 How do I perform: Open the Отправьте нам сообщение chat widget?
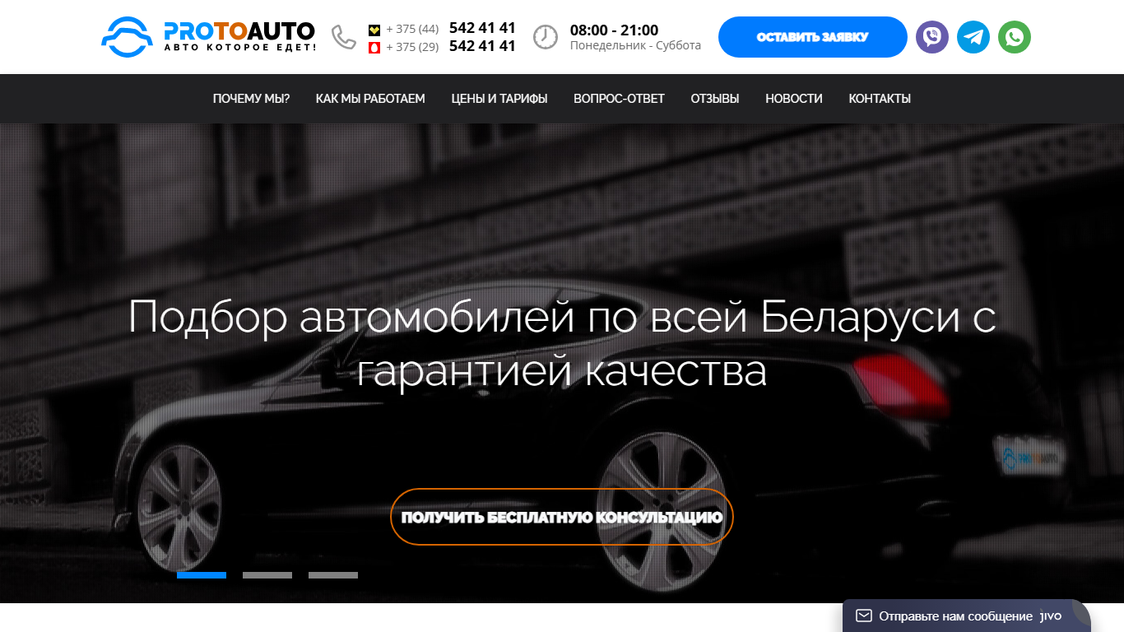(x=967, y=616)
